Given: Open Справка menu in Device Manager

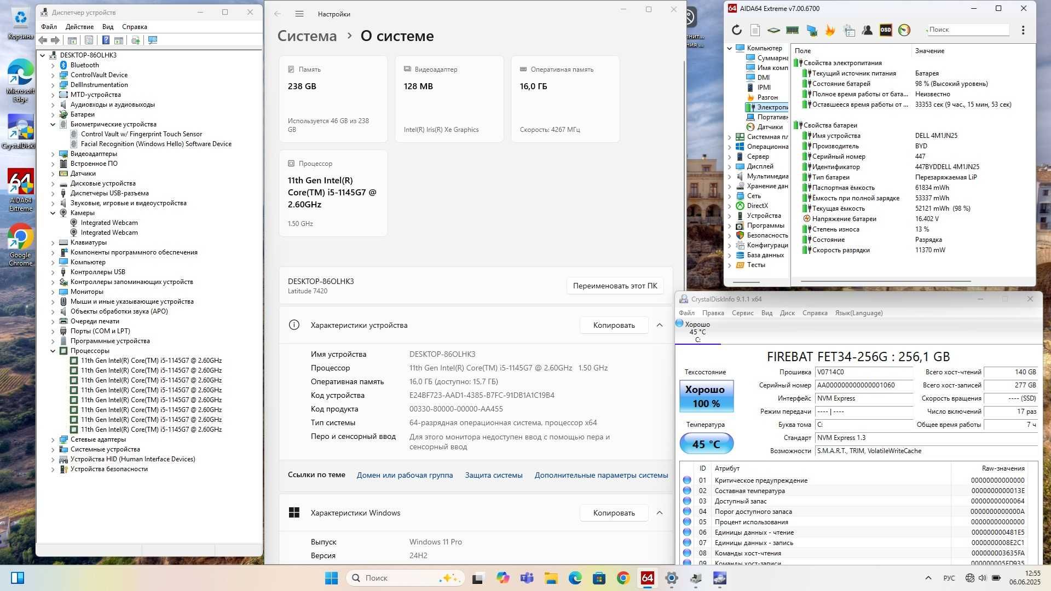Looking at the screenshot, I should click(x=134, y=26).
